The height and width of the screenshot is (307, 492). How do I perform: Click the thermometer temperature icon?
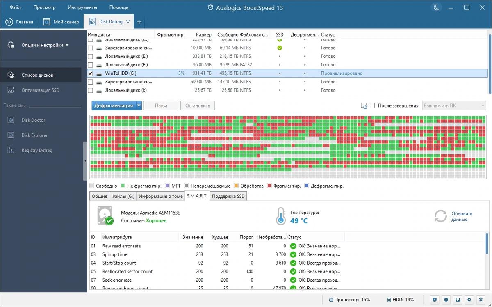coord(280,216)
